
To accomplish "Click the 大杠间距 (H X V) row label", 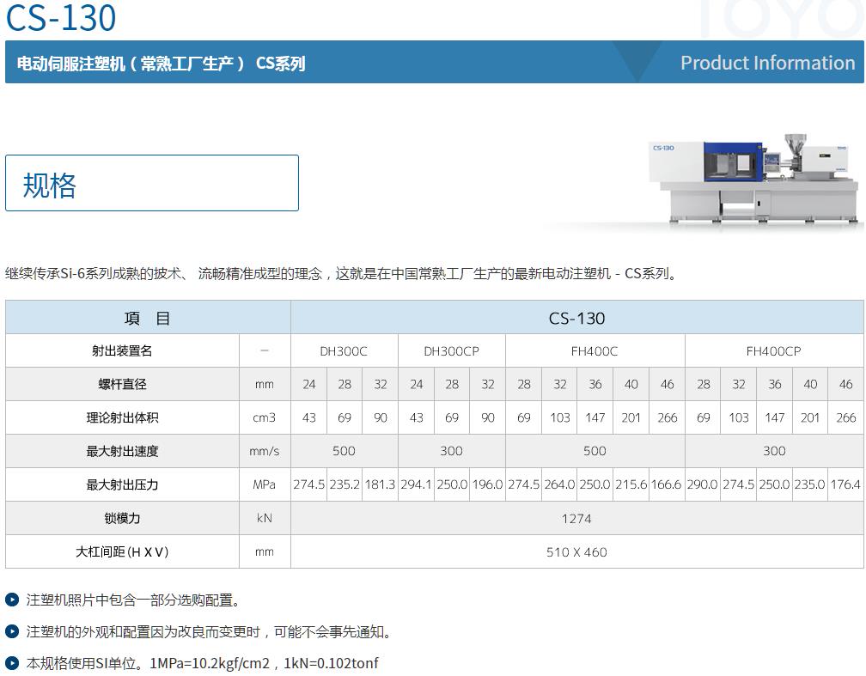I will (x=122, y=551).
